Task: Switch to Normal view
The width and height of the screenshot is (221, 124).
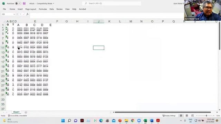Action: [x=181, y=116]
